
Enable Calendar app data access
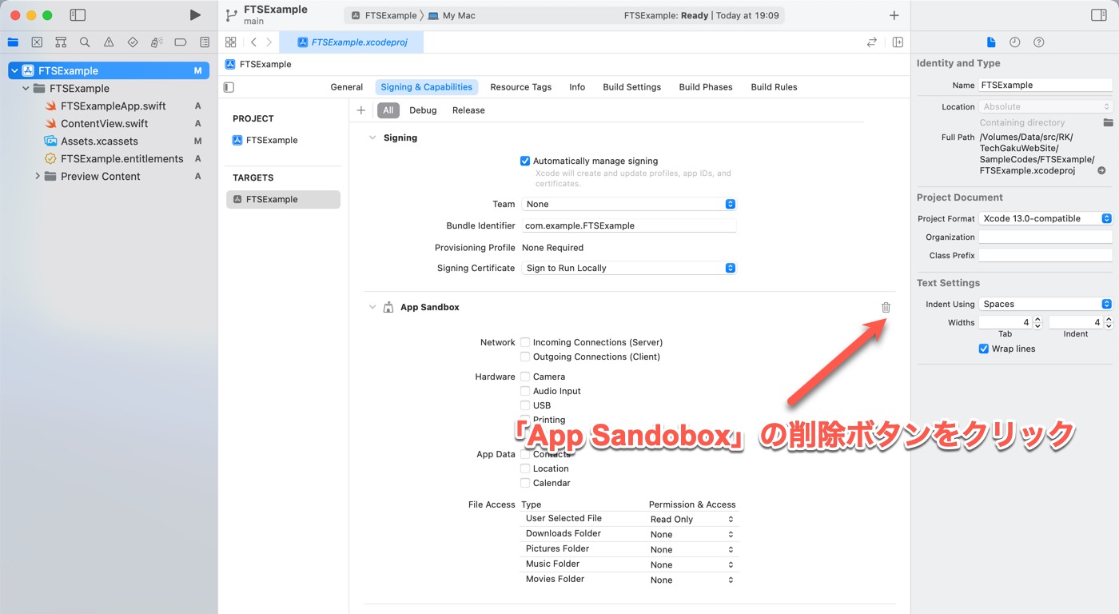tap(525, 483)
